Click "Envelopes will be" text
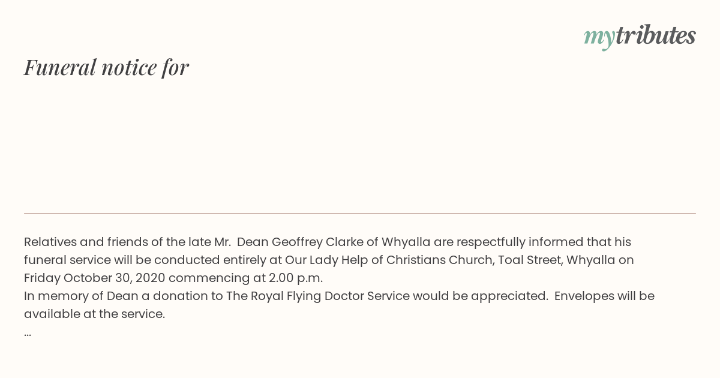This screenshot has width=720, height=378. point(604,296)
